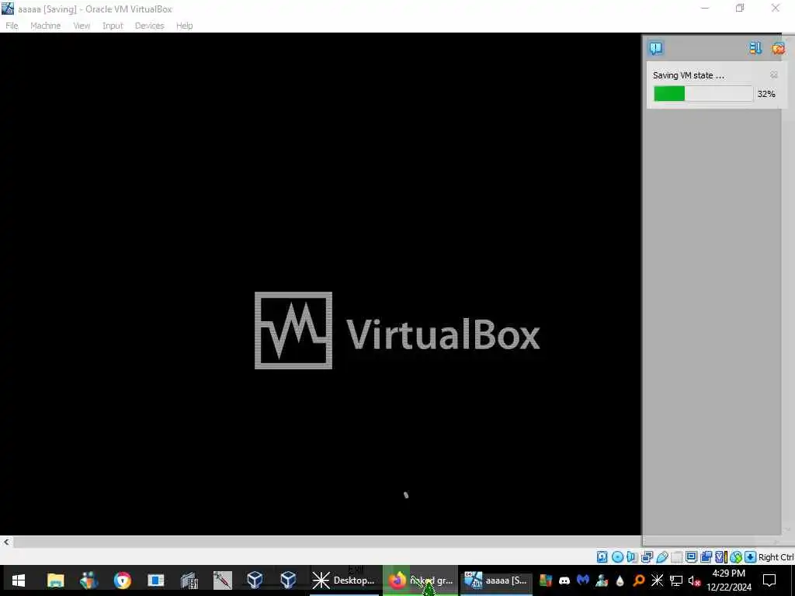This screenshot has width=795, height=596.
Task: Click the shared folders indicator icon
Action: (677, 557)
